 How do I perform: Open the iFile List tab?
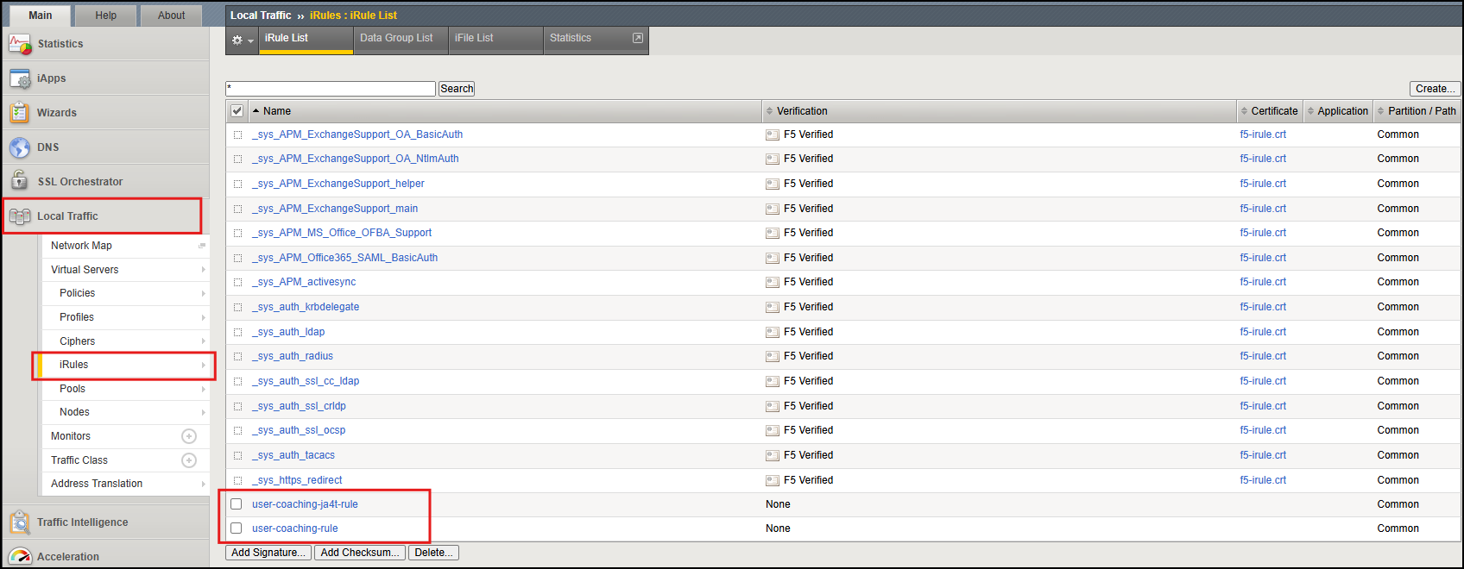tap(496, 40)
